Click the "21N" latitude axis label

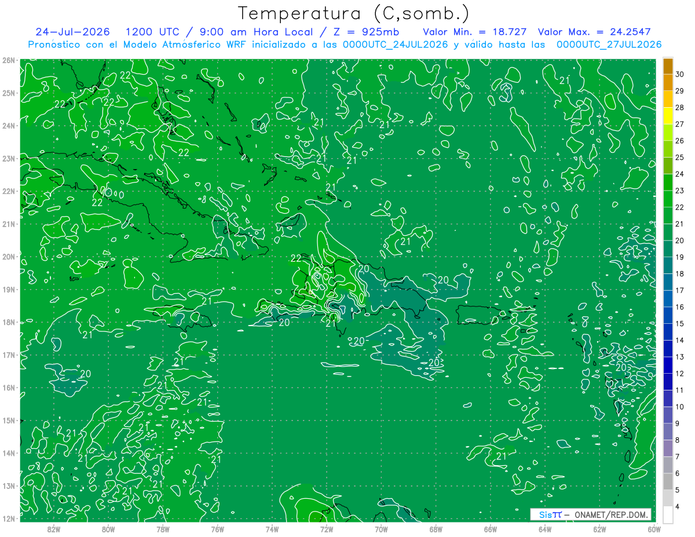[x=9, y=224]
